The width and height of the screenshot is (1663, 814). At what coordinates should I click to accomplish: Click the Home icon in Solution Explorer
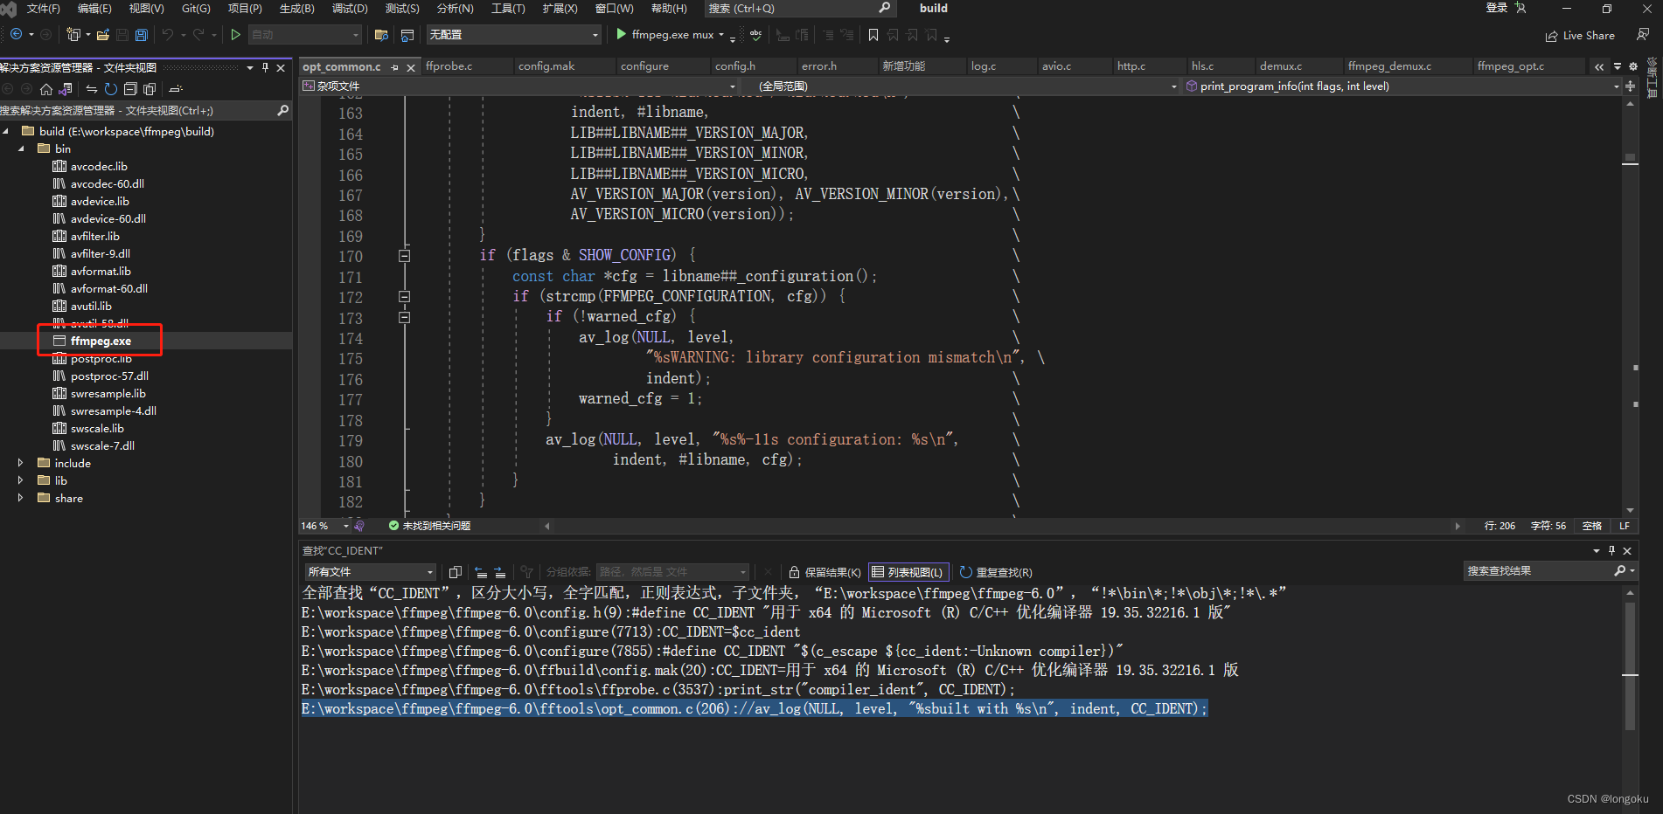tap(45, 88)
